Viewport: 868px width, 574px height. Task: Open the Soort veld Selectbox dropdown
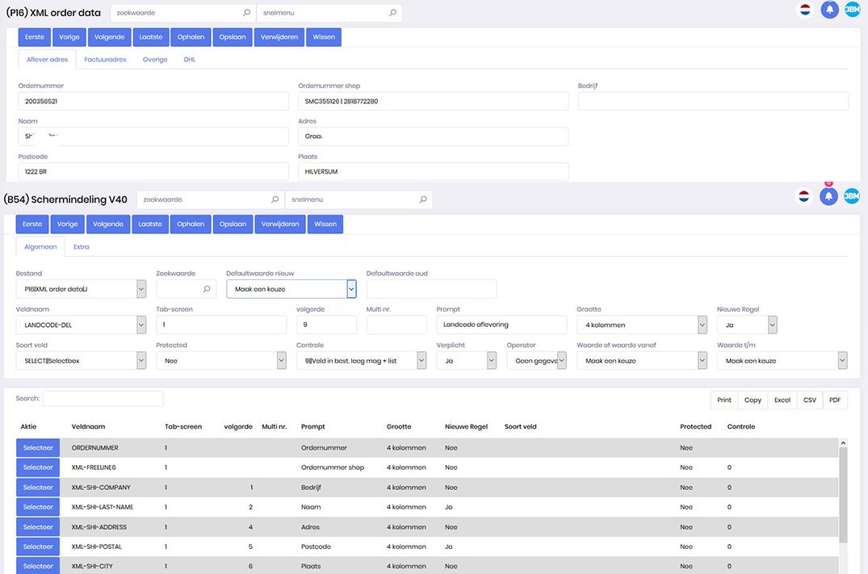coord(141,361)
